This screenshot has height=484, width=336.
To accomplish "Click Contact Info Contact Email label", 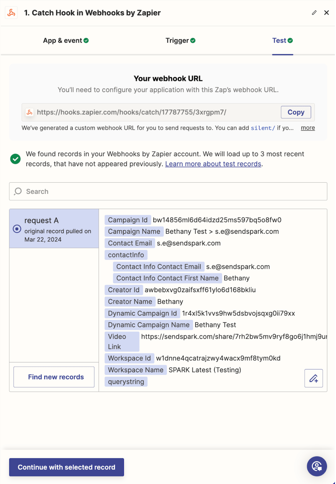I will click(x=159, y=267).
